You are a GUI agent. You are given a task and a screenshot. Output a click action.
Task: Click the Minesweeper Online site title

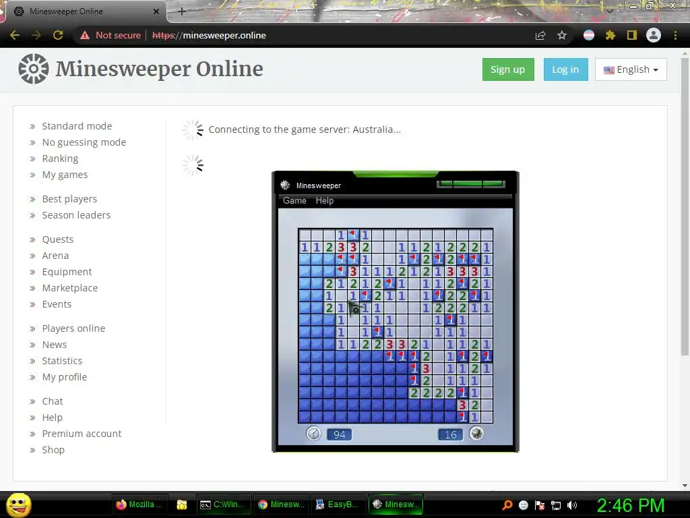[x=159, y=69]
